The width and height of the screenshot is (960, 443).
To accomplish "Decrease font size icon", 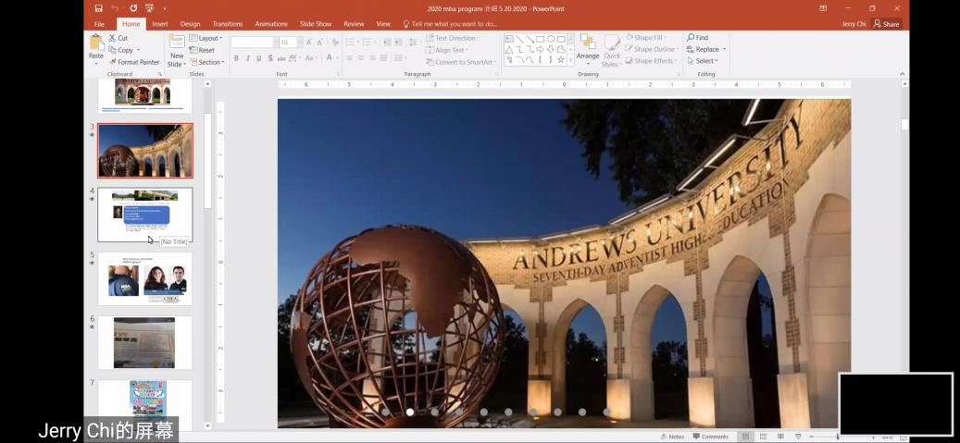I will pos(321,43).
